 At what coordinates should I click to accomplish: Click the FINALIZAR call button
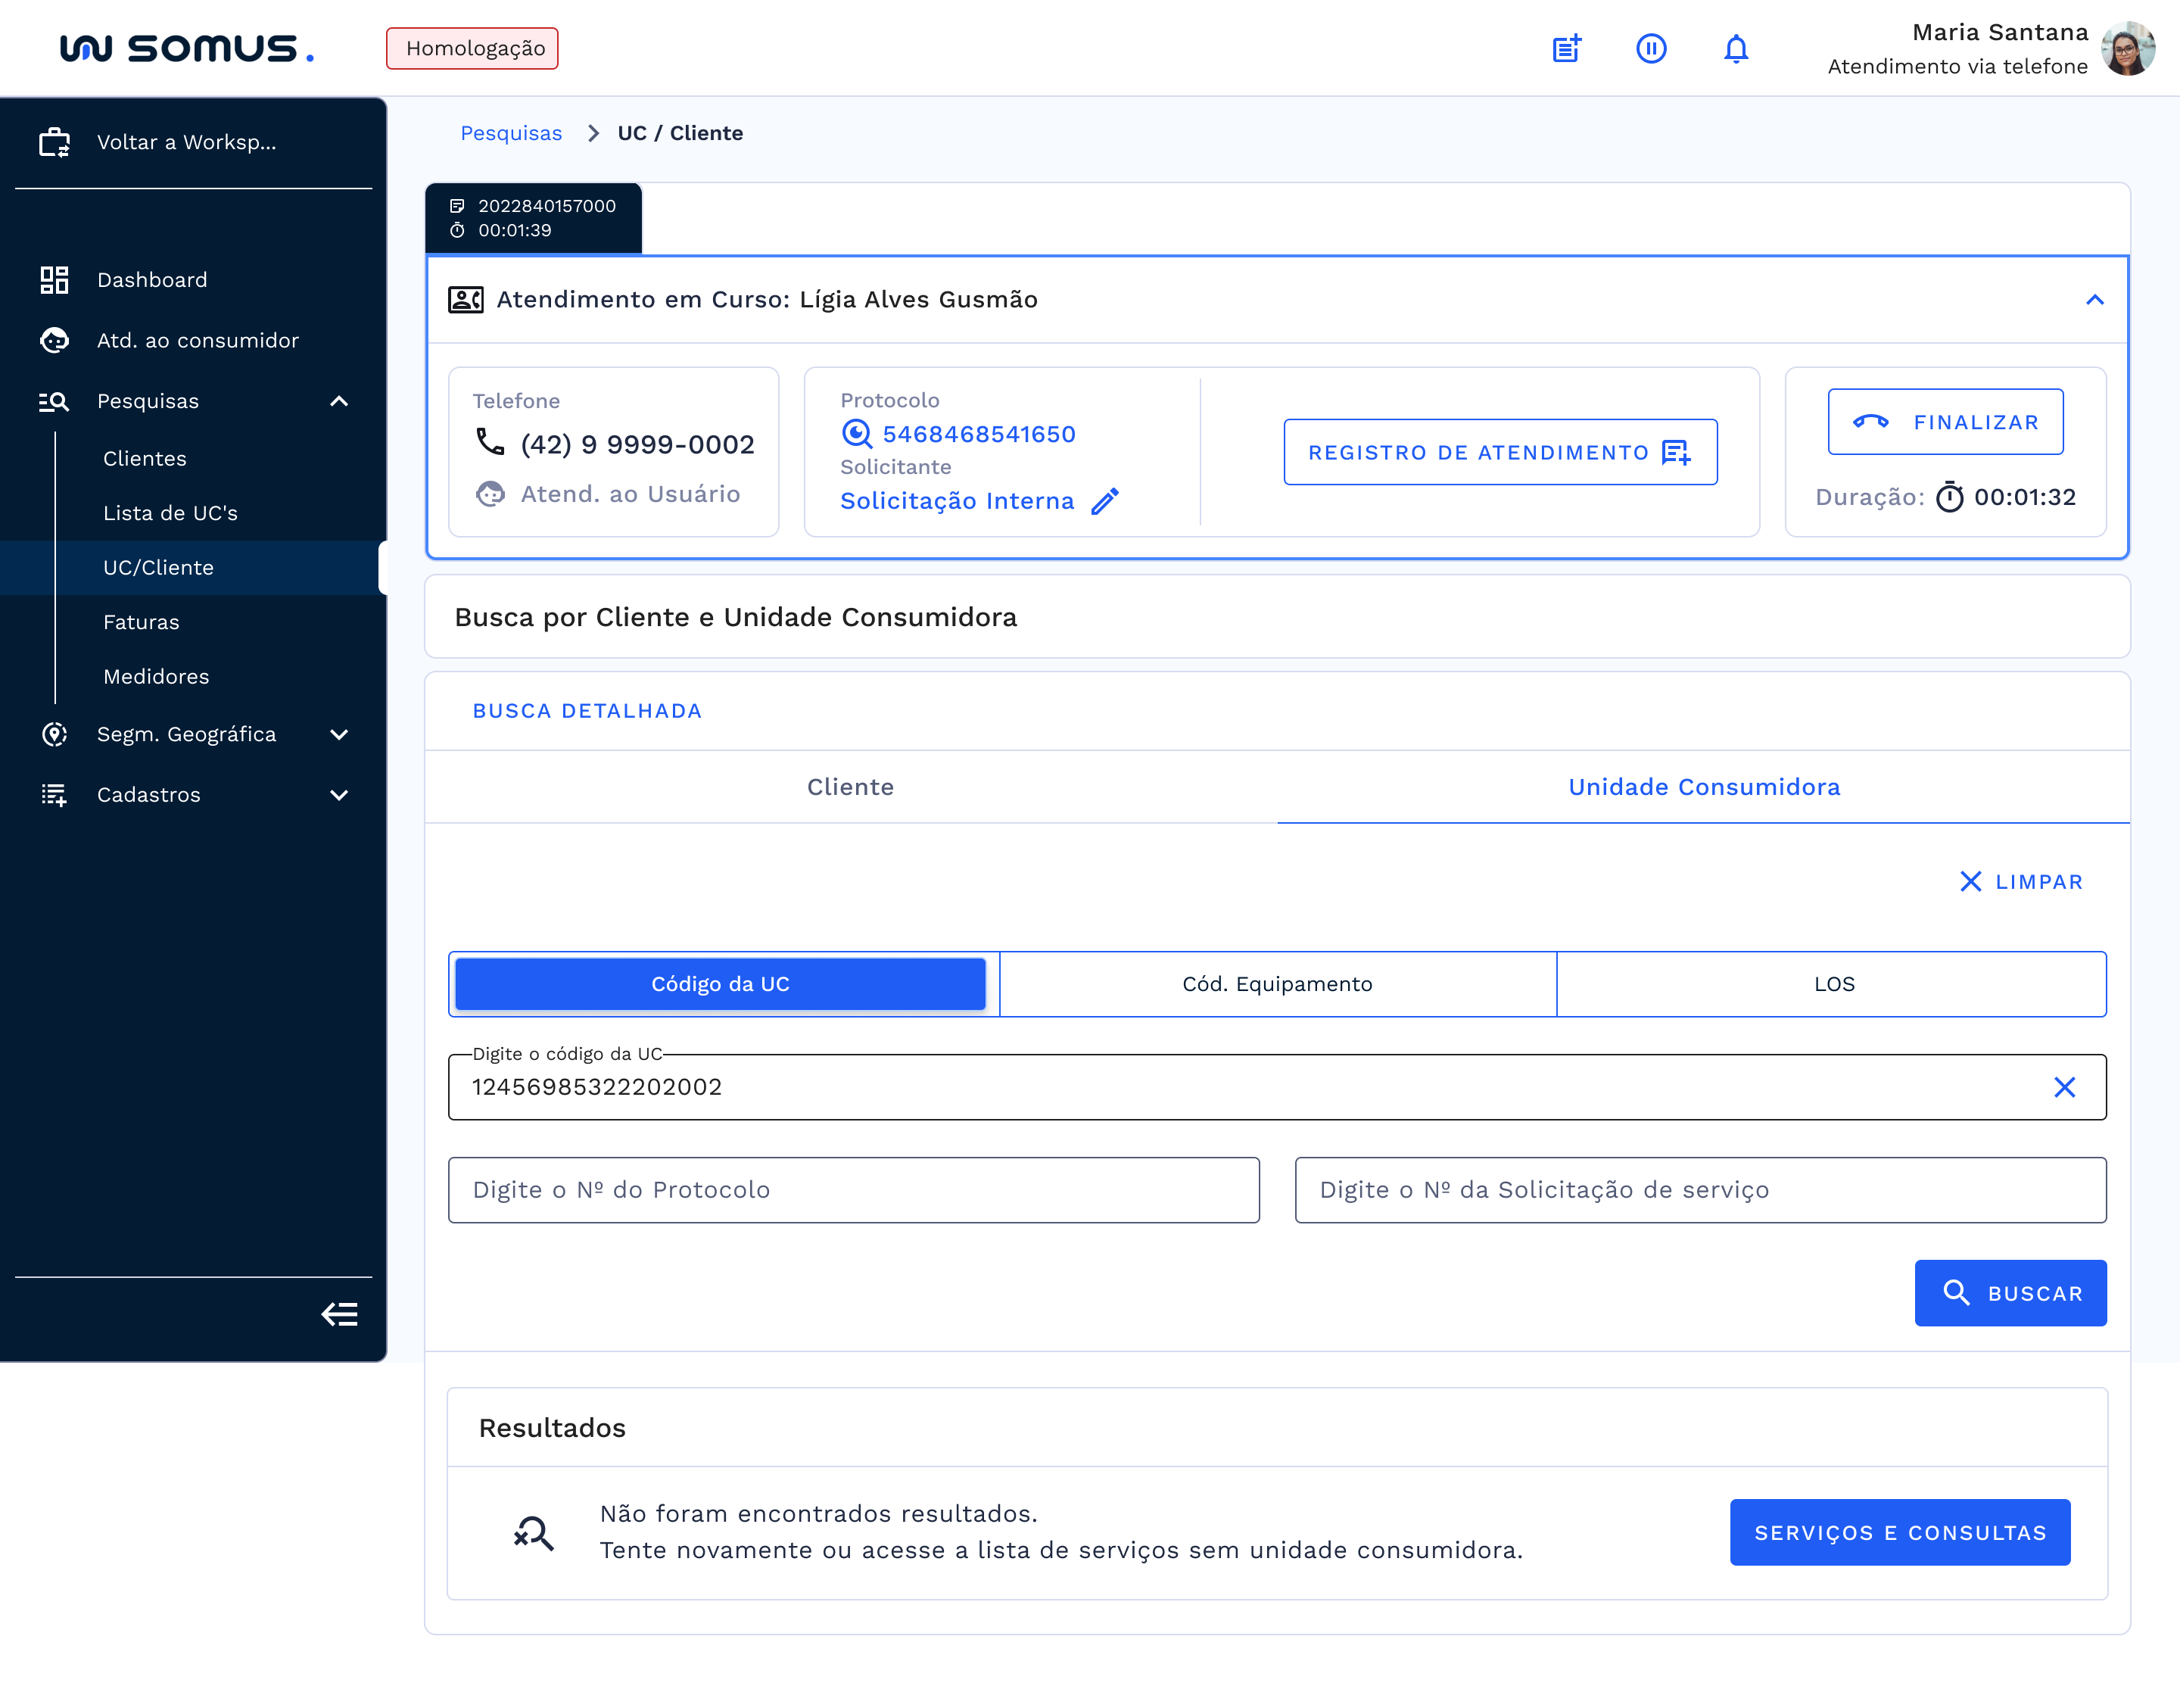[1945, 422]
